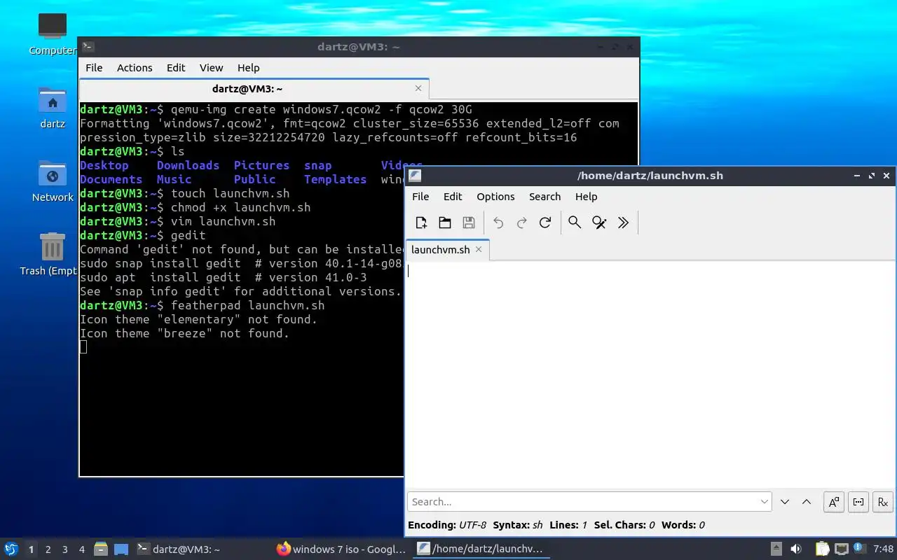Click the show desktop icon in taskbar
This screenshot has width=897, height=560.
pyautogui.click(x=121, y=549)
